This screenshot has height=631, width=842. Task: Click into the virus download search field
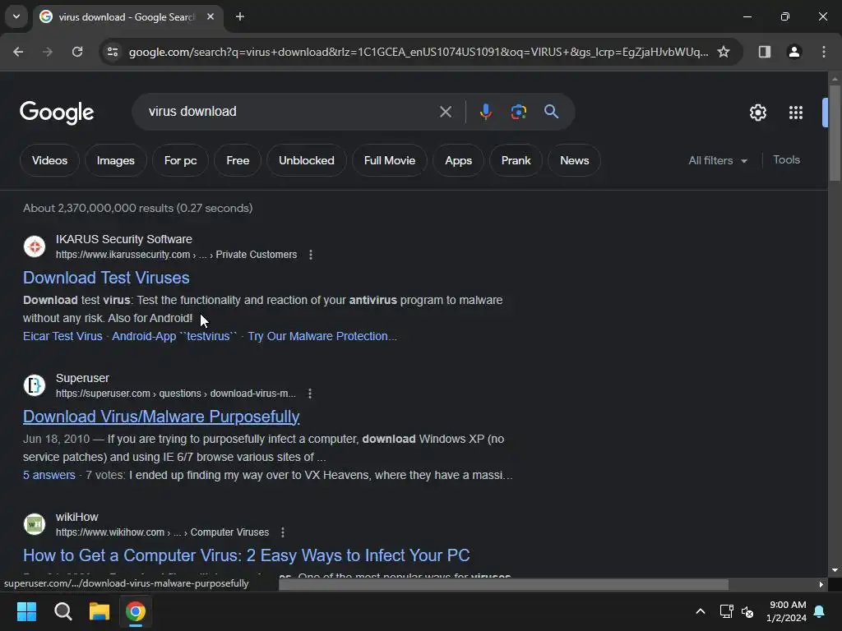coord(290,112)
